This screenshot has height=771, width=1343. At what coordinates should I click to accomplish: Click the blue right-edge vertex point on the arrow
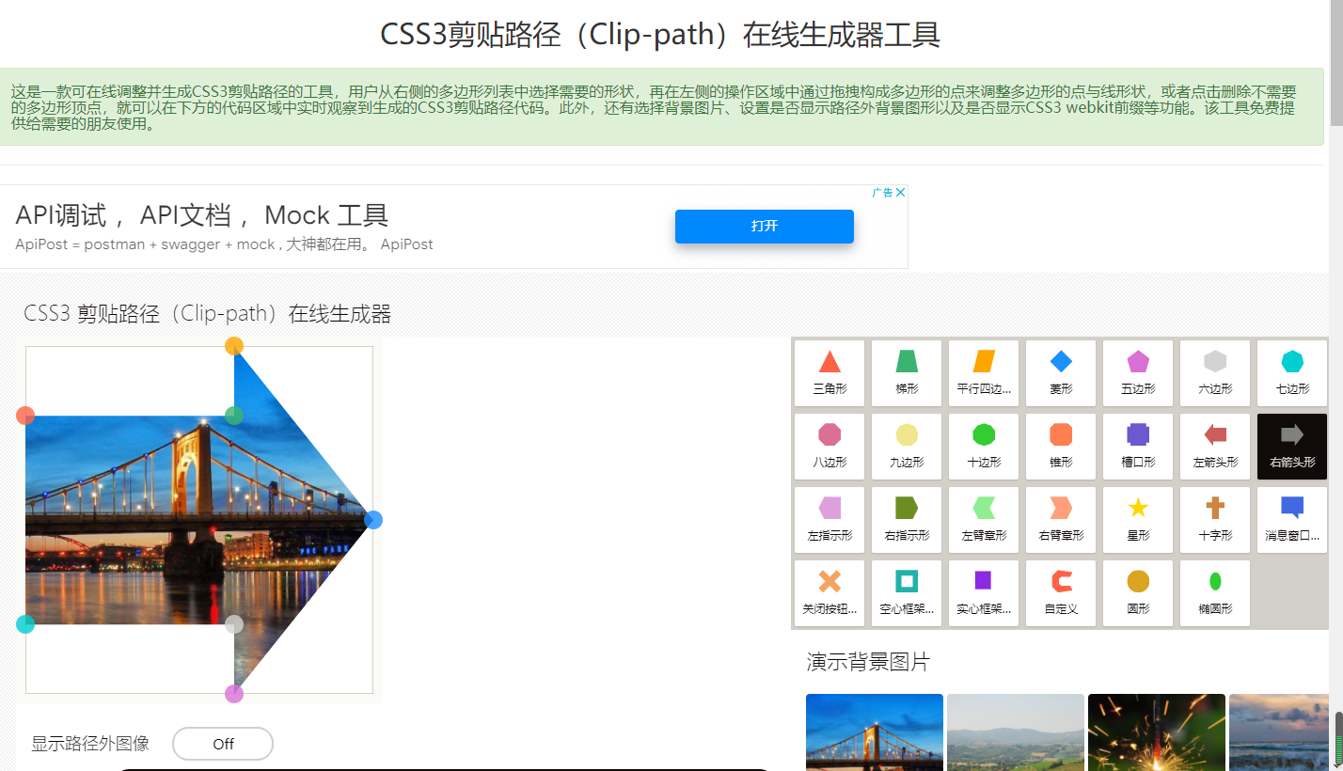pyautogui.click(x=373, y=519)
